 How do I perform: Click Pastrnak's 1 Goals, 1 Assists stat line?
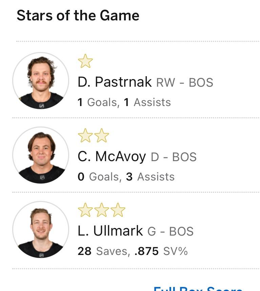pos(124,102)
